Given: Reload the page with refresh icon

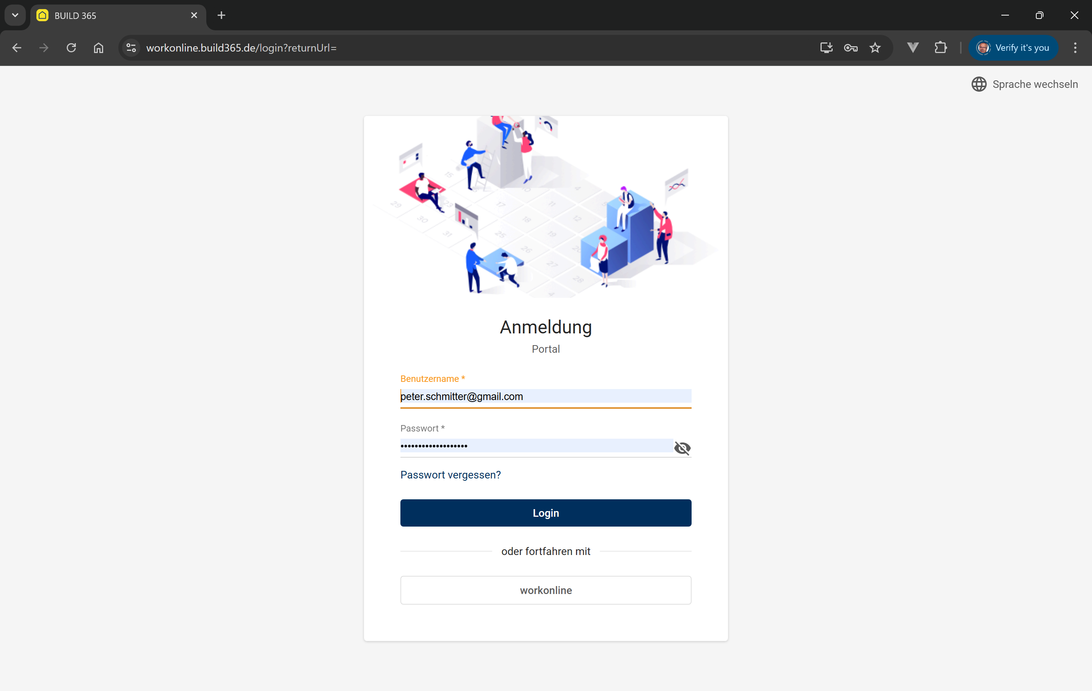Looking at the screenshot, I should tap(71, 48).
